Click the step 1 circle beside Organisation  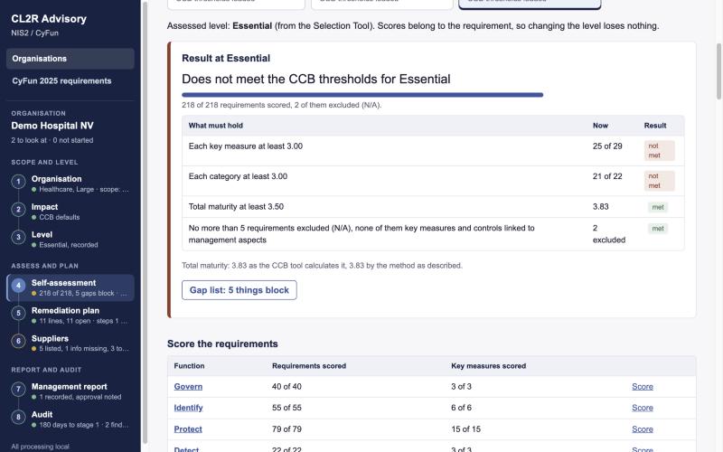tap(18, 182)
